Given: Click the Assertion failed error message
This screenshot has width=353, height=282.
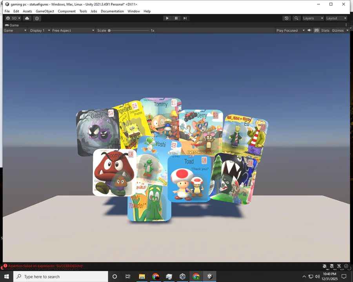Looking at the screenshot, I should (x=45, y=266).
